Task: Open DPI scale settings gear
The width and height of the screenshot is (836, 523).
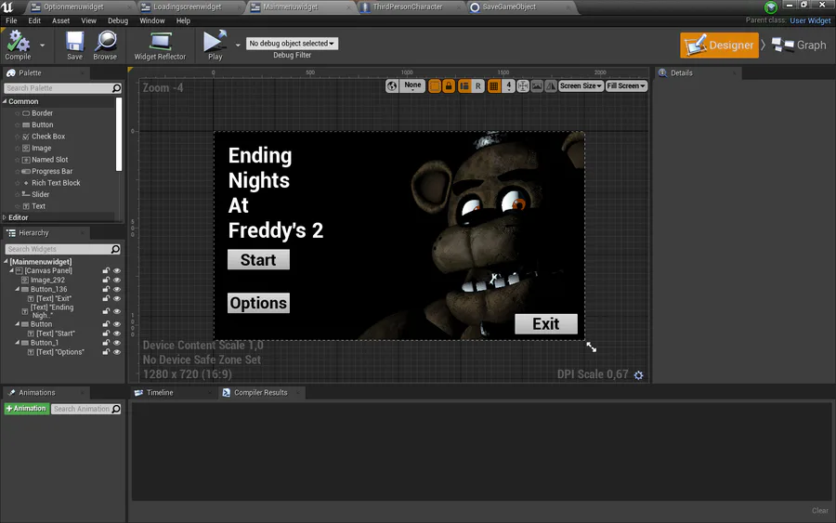Action: click(638, 375)
